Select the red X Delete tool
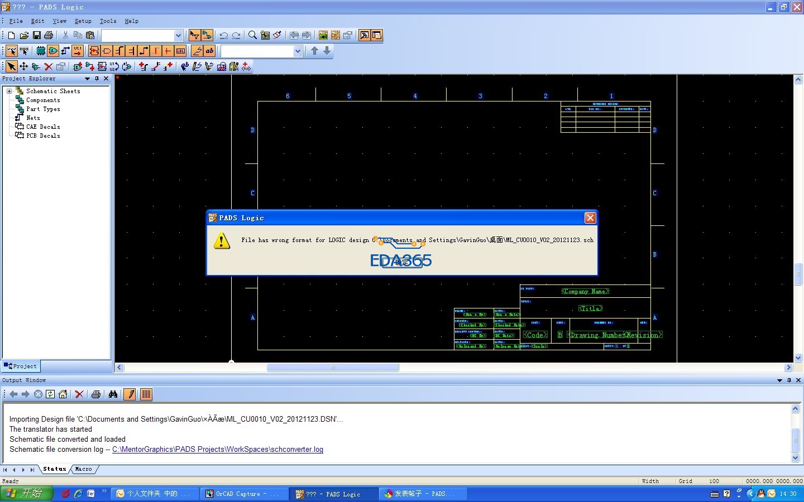The height and width of the screenshot is (502, 804). 49,66
